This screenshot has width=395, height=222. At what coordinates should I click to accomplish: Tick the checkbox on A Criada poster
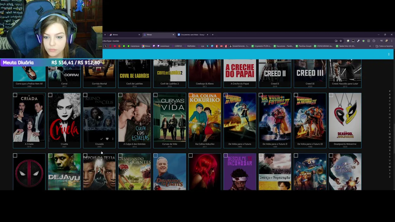click(x=15, y=95)
